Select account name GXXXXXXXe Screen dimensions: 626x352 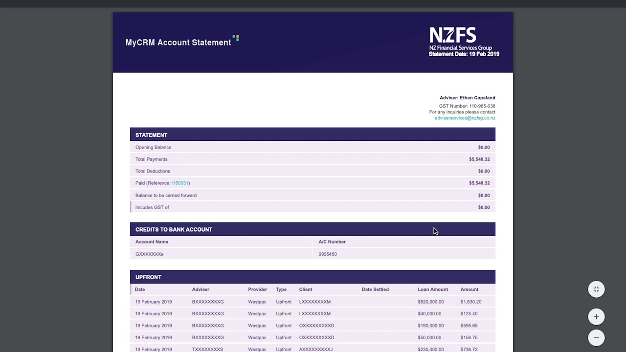coord(149,254)
